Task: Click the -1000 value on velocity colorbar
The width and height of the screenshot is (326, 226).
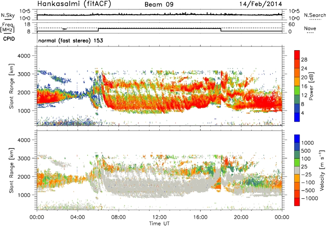Action: click(x=310, y=198)
